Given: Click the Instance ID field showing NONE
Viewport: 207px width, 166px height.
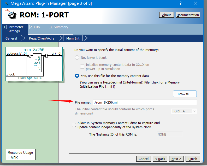Looking at the screenshot, I should 169,135.
